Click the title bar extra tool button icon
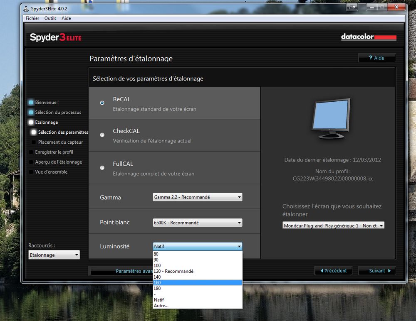The height and width of the screenshot is (321, 416). coord(352,7)
